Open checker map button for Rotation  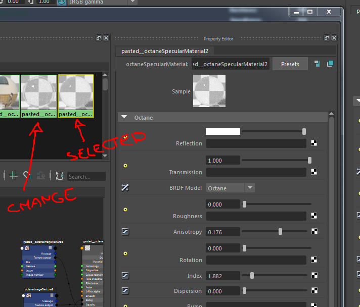(314, 260)
